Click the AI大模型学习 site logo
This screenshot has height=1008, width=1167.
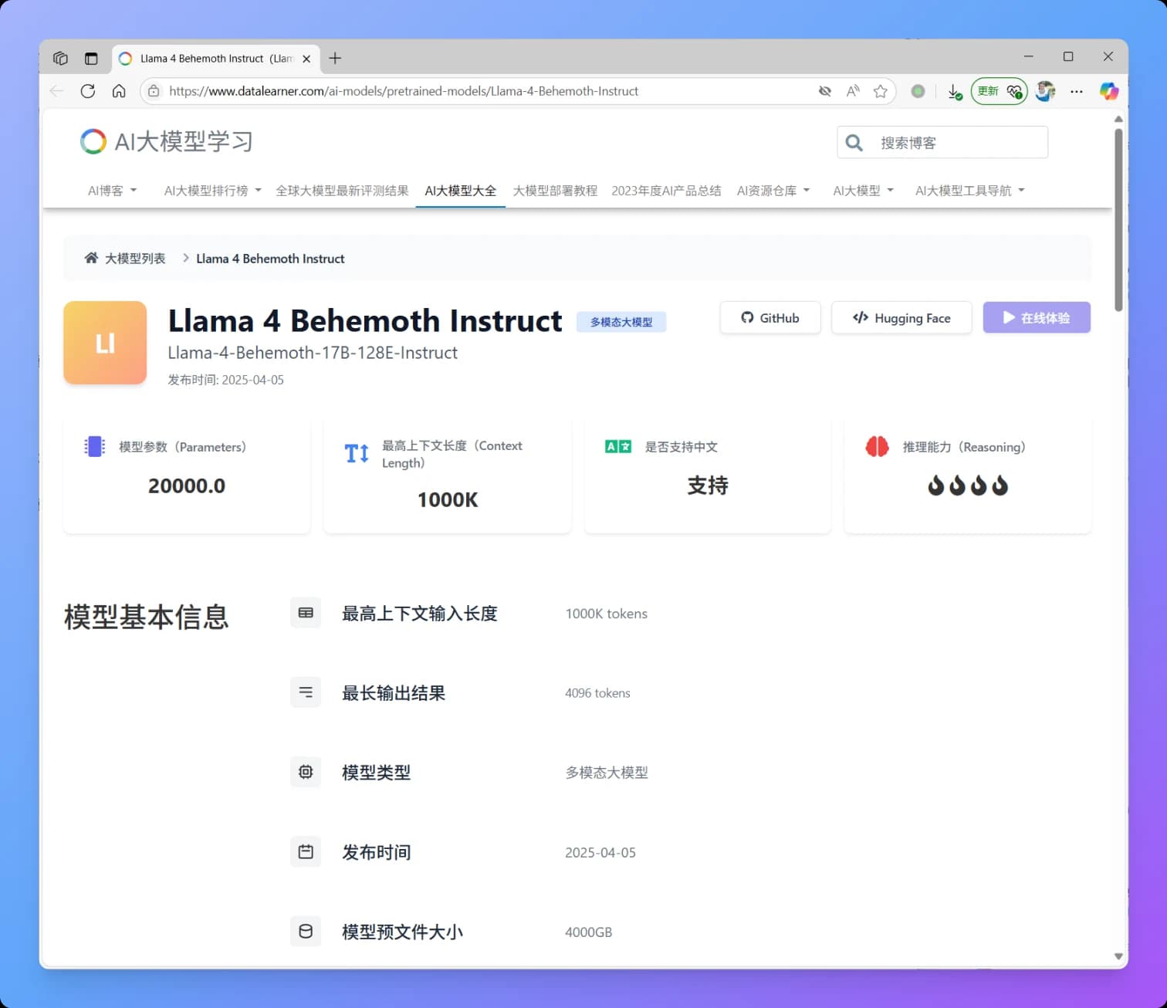(x=165, y=141)
